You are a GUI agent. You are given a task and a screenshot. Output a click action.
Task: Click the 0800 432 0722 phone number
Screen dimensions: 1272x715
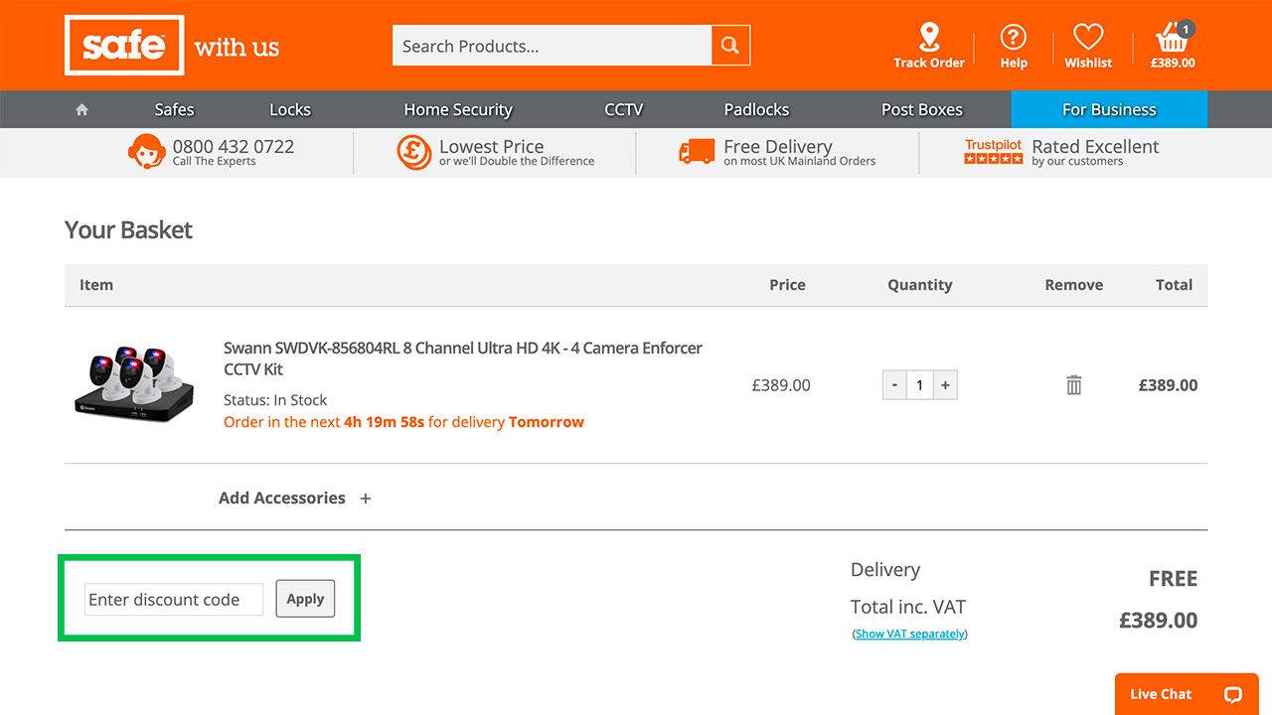click(234, 147)
